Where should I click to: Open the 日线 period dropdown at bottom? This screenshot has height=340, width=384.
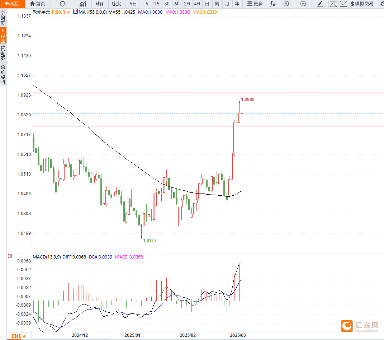point(19,336)
